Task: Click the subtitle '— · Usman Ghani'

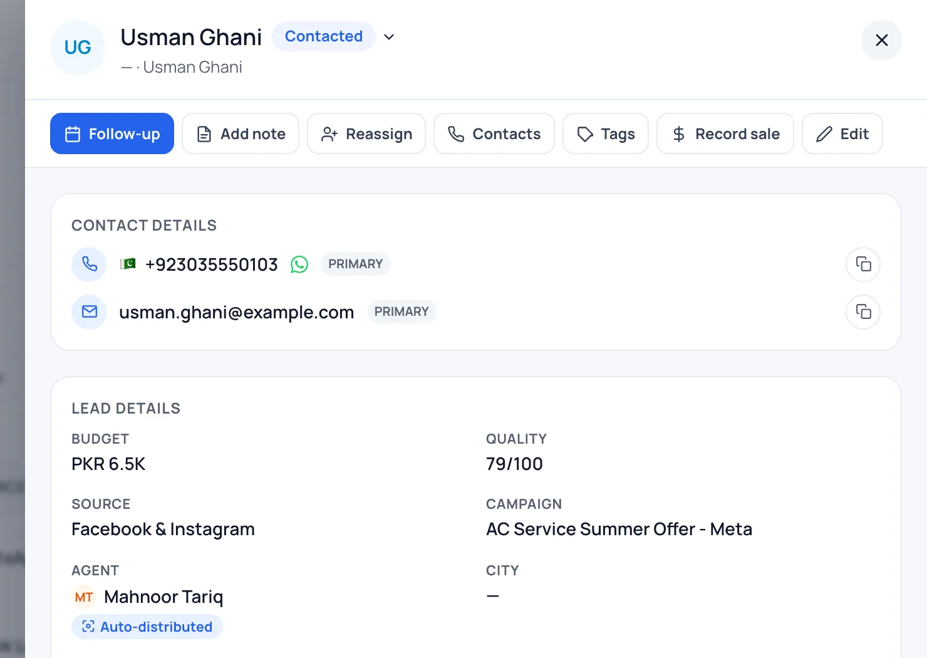Action: tap(182, 67)
